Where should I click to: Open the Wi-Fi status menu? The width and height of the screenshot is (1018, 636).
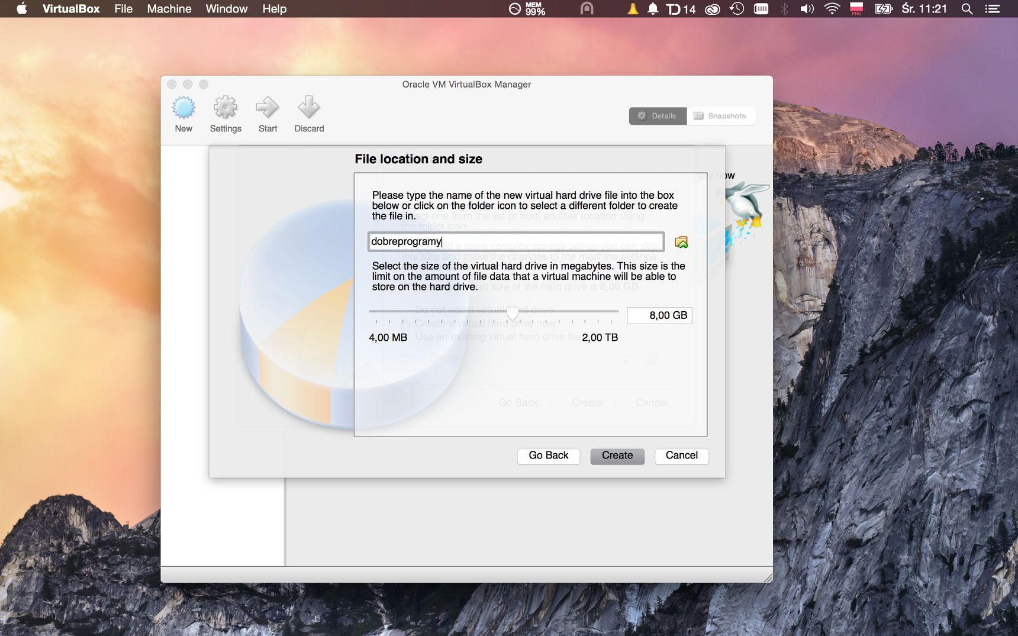click(x=832, y=9)
